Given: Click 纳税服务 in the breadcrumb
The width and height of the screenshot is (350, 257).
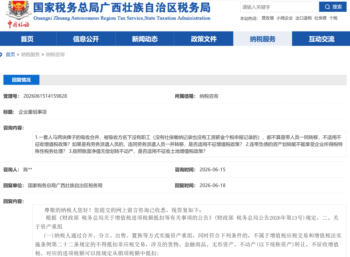Looking at the screenshot, I should pyautogui.click(x=30, y=54).
